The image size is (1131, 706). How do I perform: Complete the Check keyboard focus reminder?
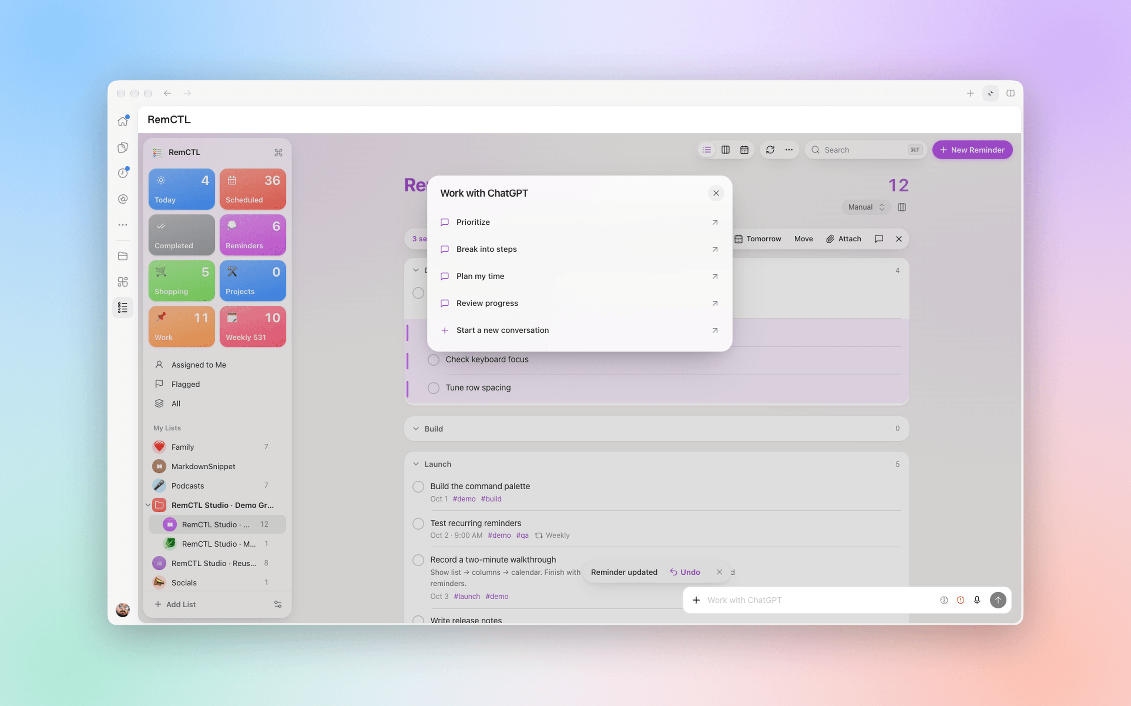click(433, 360)
